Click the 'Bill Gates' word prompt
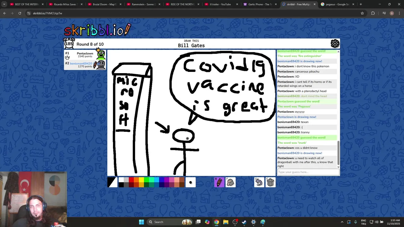Screen dimensions: 404x227 click(x=191, y=45)
